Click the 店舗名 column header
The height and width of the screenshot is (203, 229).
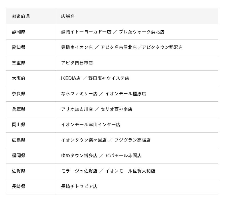pos(68,16)
